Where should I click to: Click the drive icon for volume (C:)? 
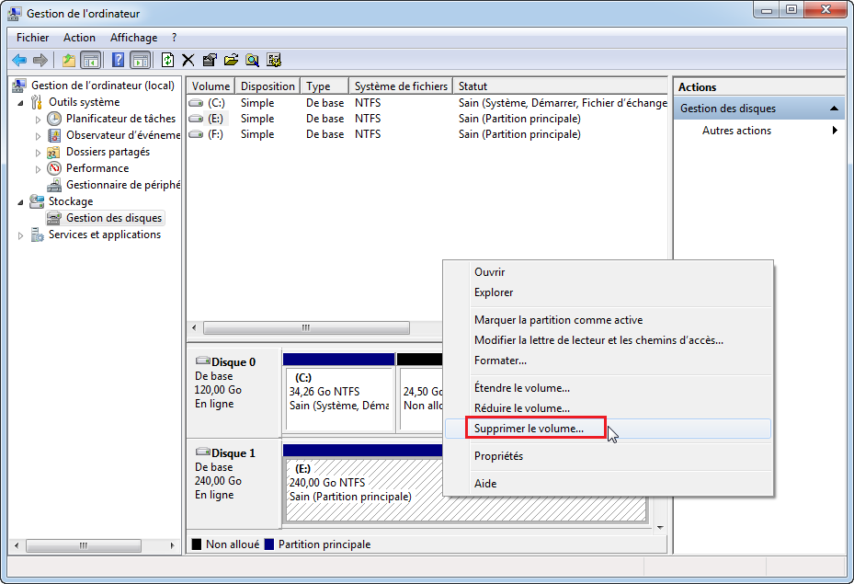click(x=196, y=103)
